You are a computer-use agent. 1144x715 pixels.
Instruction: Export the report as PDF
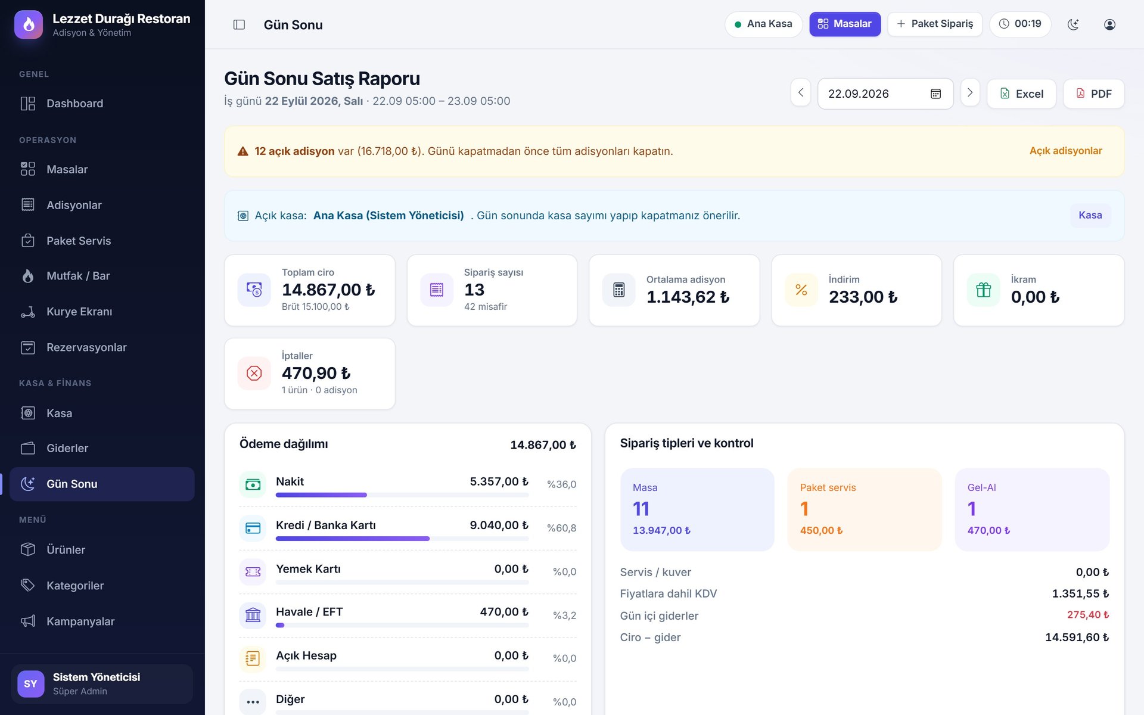[x=1093, y=94]
